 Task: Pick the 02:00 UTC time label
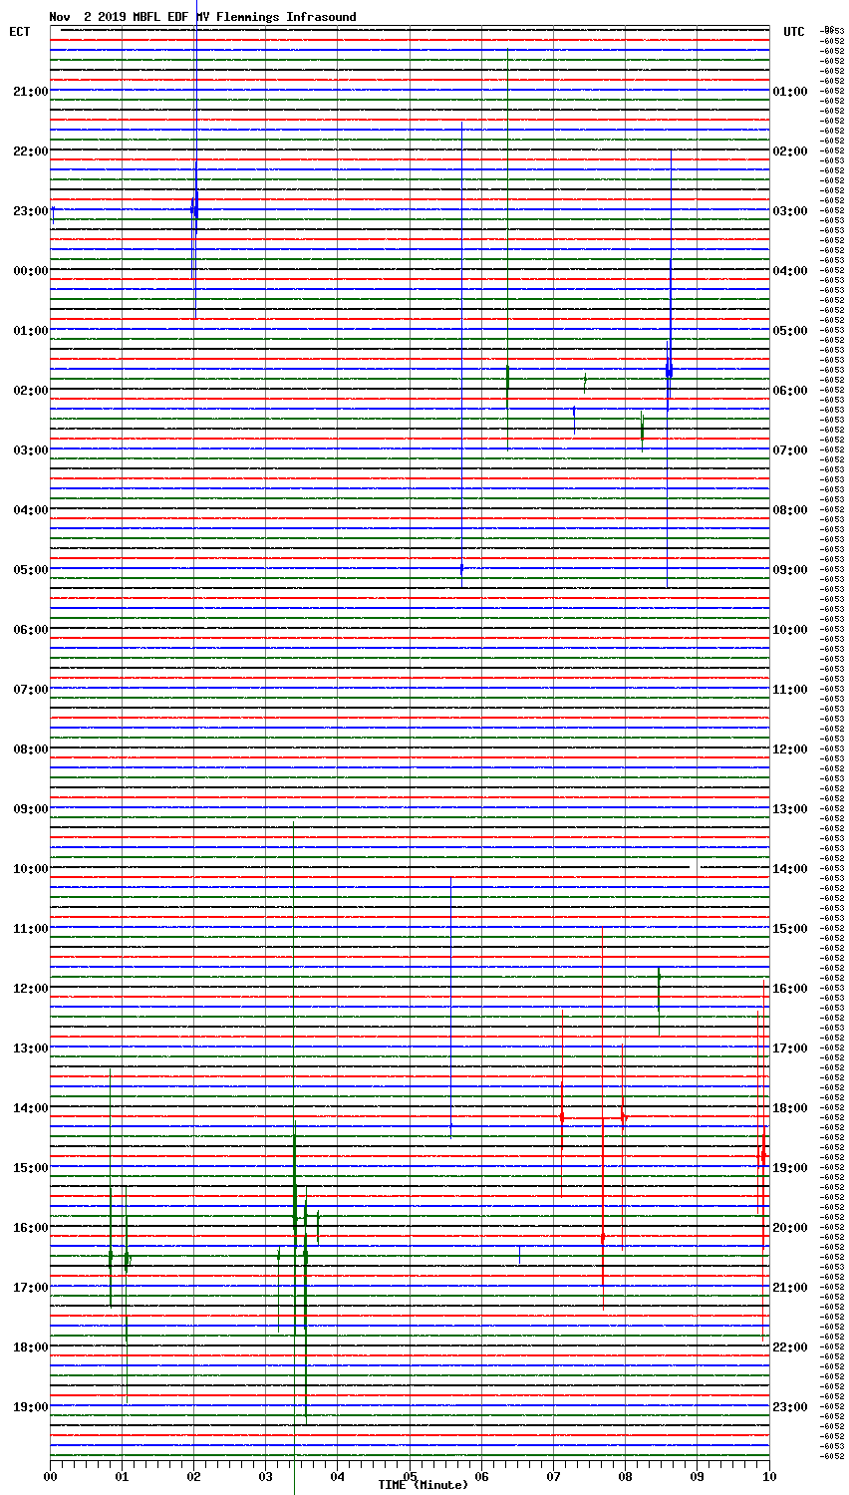tap(790, 151)
